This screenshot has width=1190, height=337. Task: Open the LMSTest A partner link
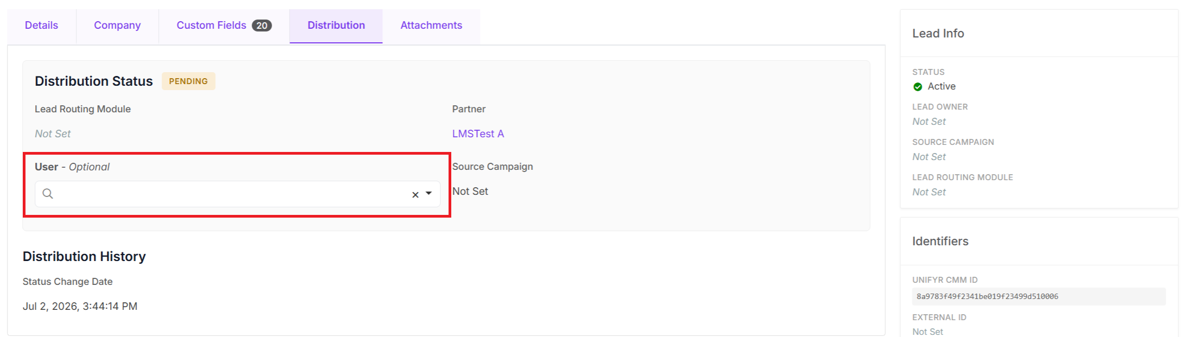click(x=478, y=133)
